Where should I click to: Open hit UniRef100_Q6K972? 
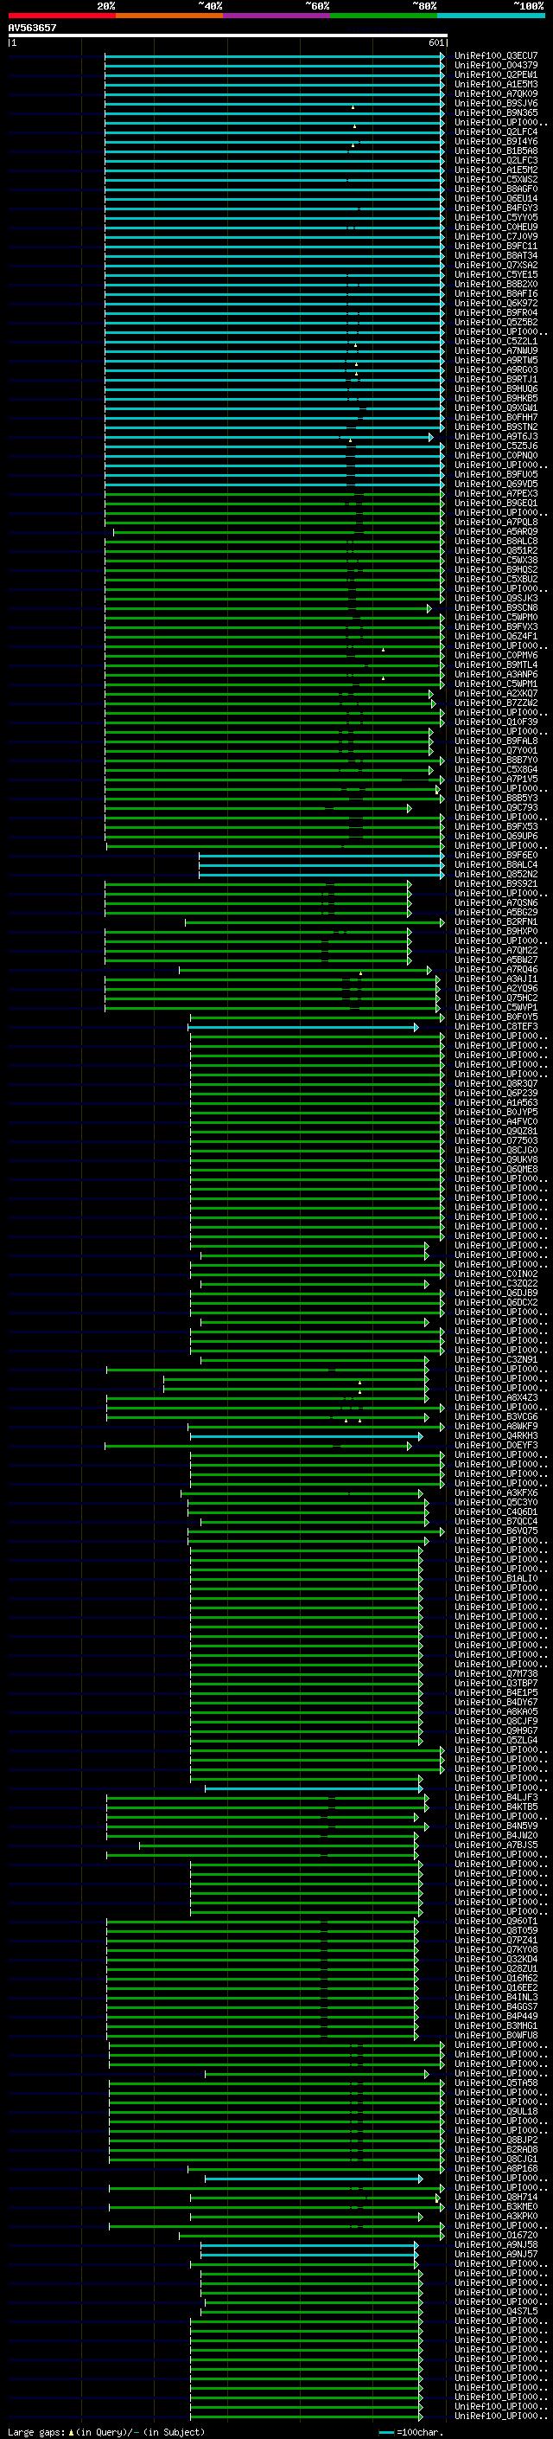(495, 303)
